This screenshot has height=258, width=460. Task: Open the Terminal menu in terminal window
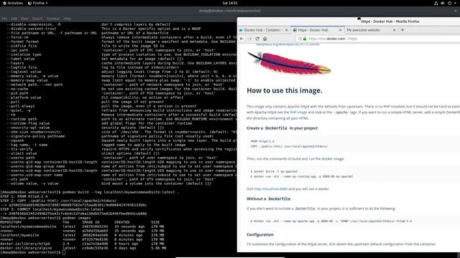tap(52, 19)
